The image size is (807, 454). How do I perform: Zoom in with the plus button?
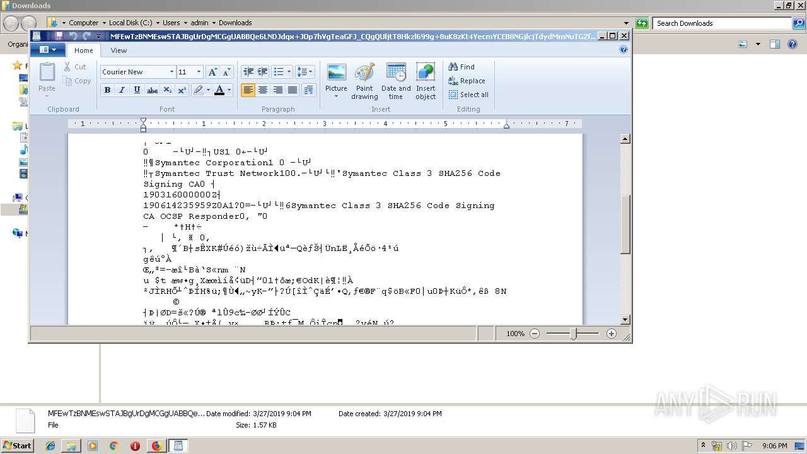pyautogui.click(x=611, y=334)
